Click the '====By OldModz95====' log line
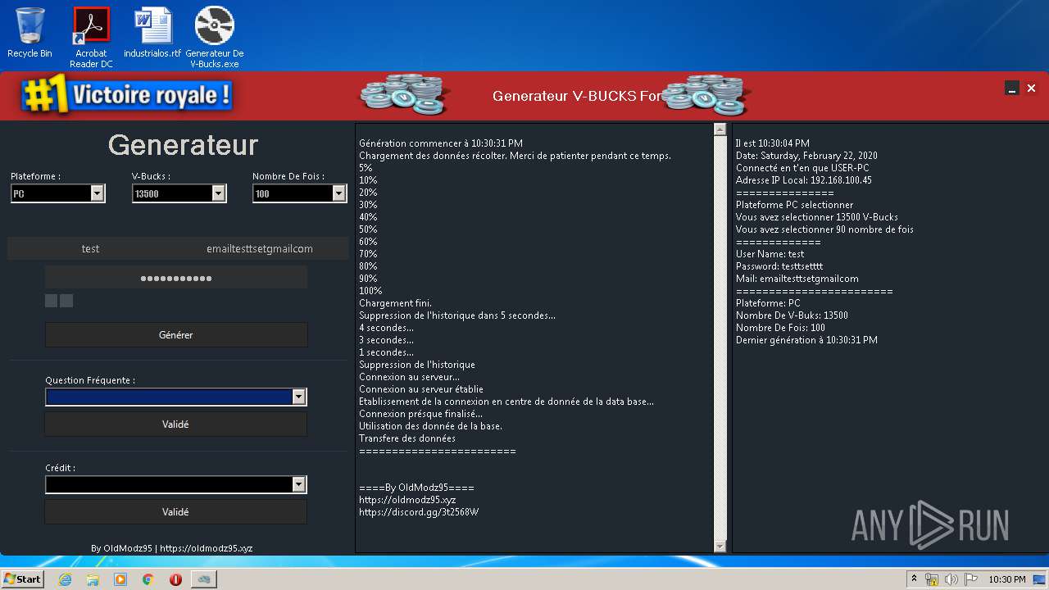 416,488
